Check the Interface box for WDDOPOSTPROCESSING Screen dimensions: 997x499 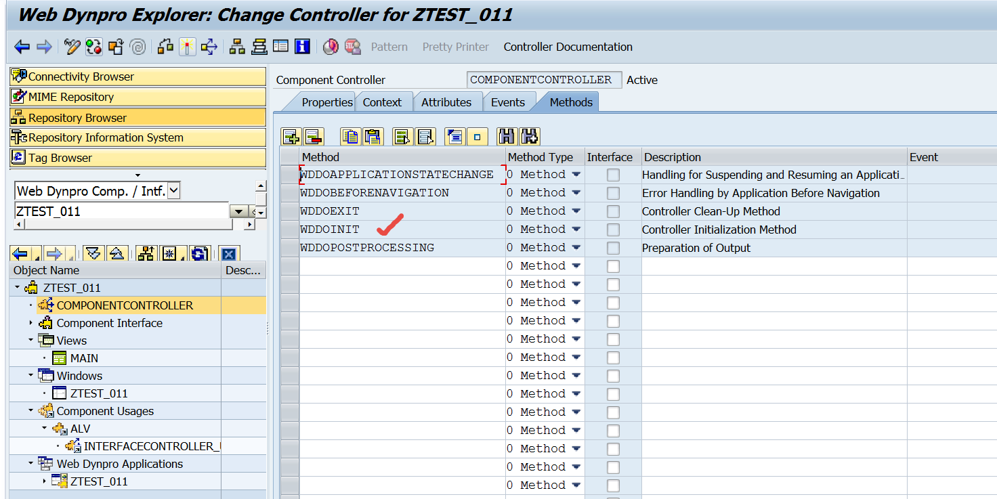coord(613,248)
